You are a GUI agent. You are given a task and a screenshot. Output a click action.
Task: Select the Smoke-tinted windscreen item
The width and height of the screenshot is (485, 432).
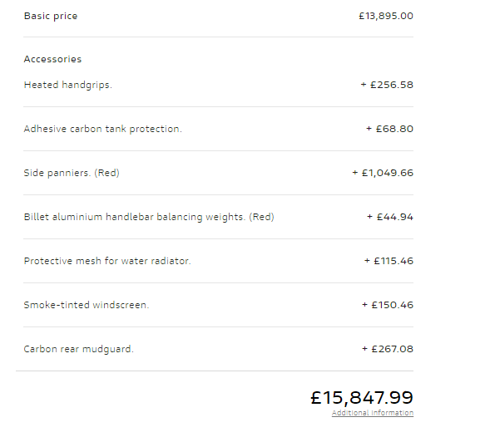click(x=87, y=305)
